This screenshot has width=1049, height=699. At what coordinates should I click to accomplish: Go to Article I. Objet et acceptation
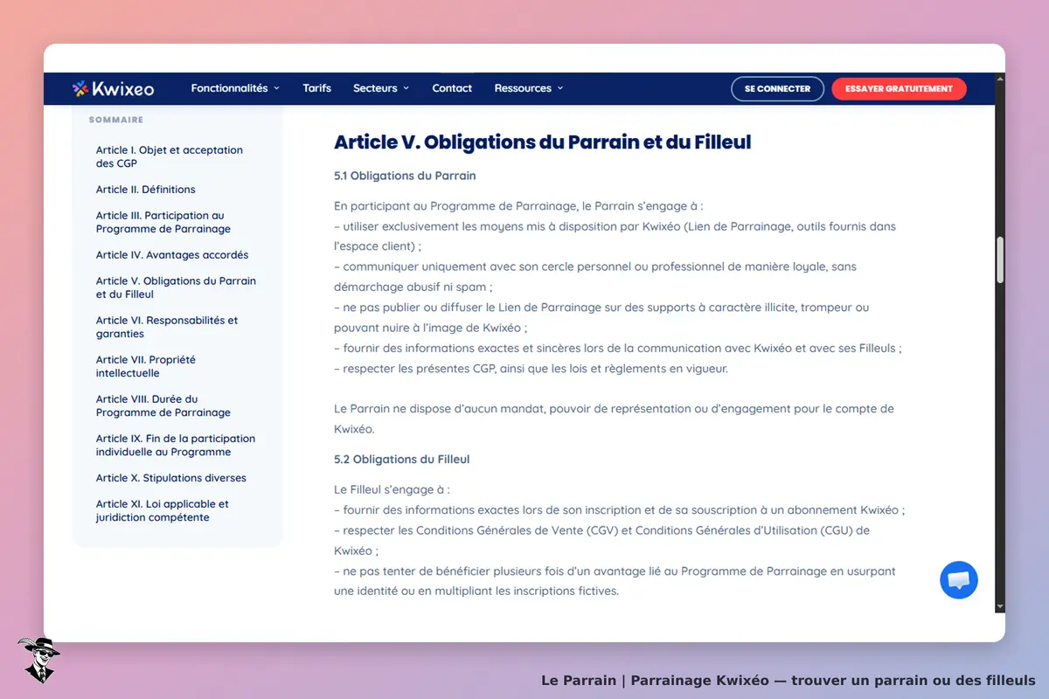click(x=170, y=156)
